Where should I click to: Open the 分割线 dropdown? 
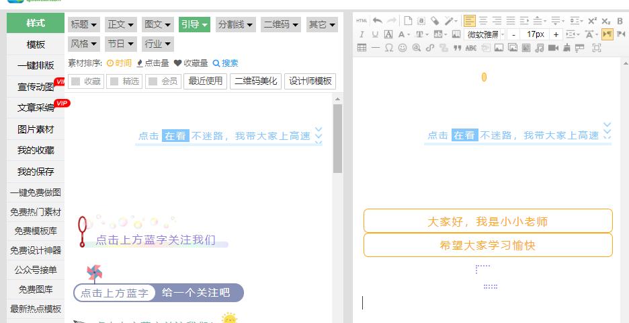[235, 24]
